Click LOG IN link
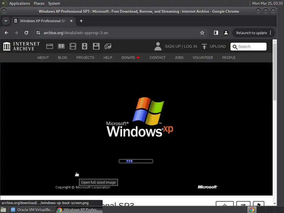This screenshot has width=284, height=213. tap(190, 46)
